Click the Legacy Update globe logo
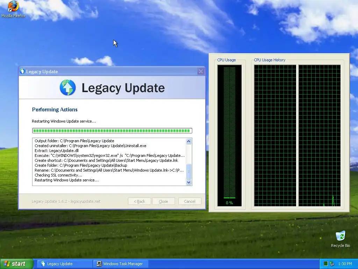This screenshot has height=269, width=358. [67, 87]
